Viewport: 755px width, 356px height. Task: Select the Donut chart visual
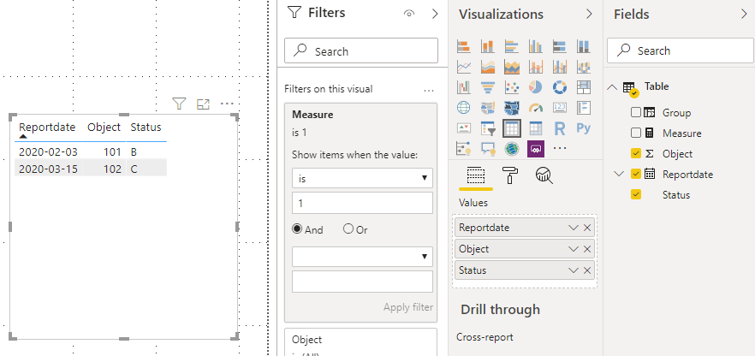[560, 87]
